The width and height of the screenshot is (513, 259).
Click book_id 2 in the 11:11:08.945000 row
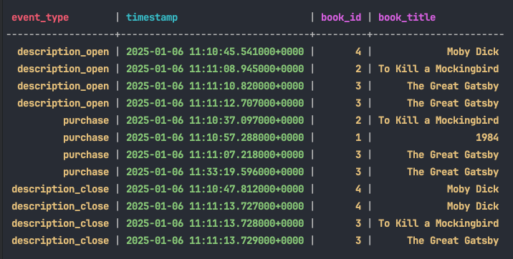tap(358, 69)
